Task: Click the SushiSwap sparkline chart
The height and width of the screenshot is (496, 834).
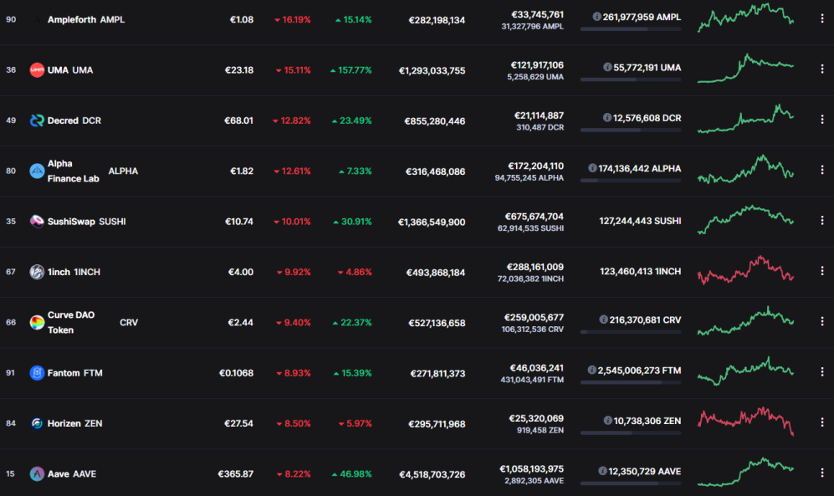Action: (745, 219)
